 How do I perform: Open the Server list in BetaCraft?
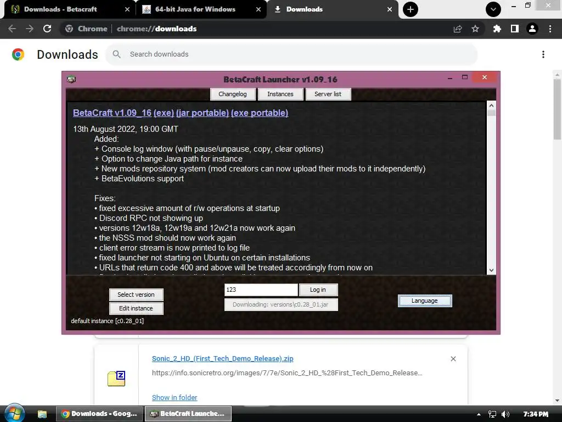(x=328, y=94)
